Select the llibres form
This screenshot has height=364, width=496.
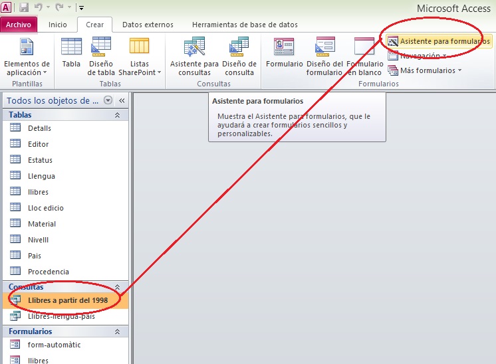pos(65,360)
